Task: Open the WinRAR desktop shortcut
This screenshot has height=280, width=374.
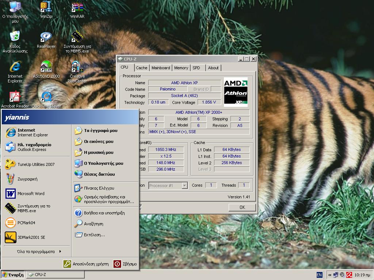Action: (77, 10)
